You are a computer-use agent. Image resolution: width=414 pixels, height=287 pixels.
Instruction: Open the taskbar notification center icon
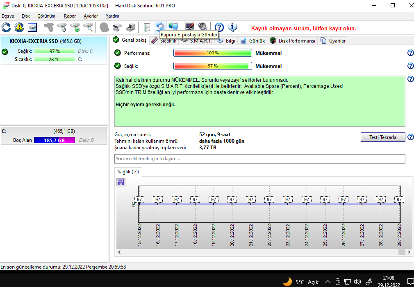(410, 282)
